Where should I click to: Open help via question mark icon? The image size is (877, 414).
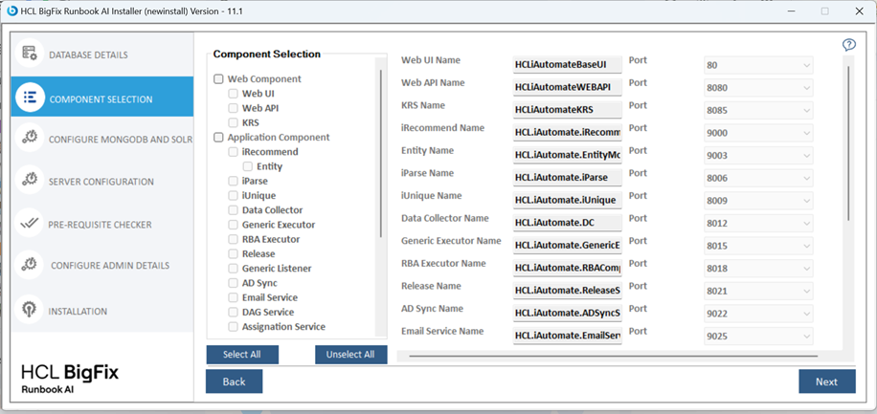[848, 45]
